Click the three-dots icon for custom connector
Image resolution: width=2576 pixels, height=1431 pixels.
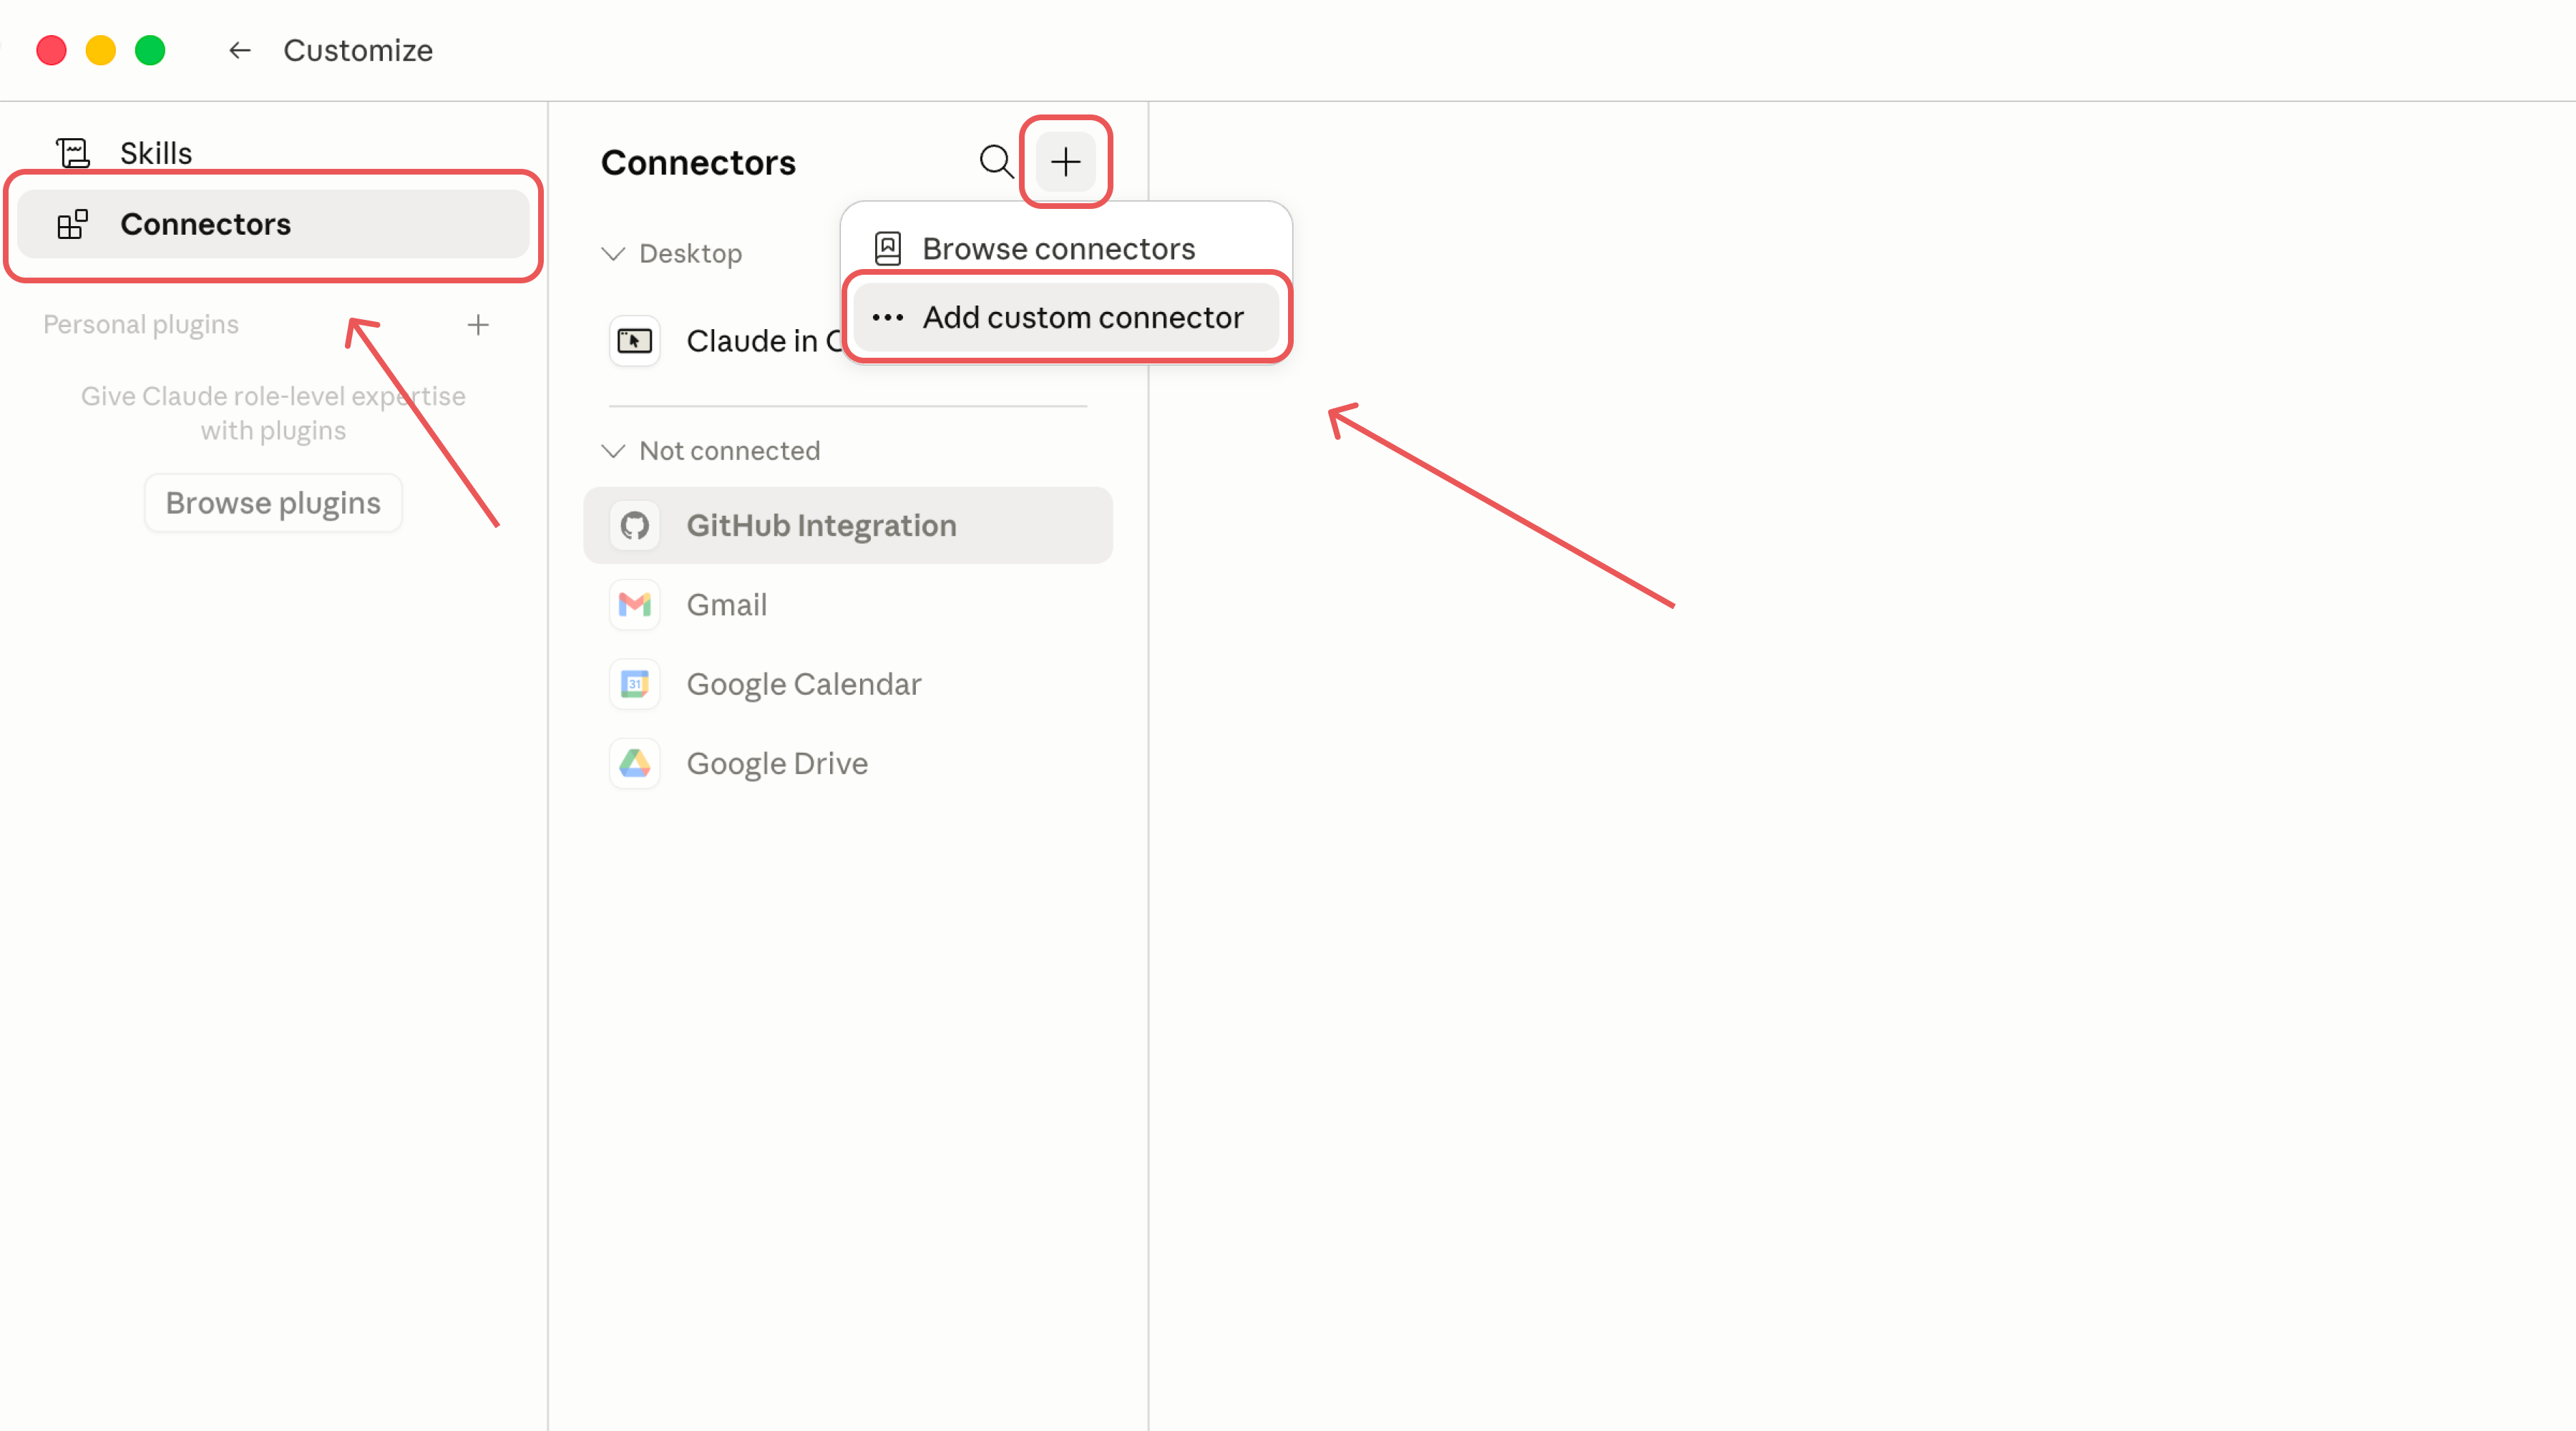(887, 318)
